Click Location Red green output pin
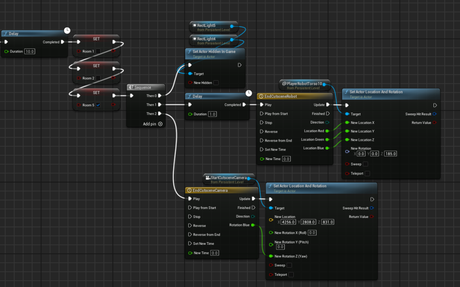 point(327,131)
